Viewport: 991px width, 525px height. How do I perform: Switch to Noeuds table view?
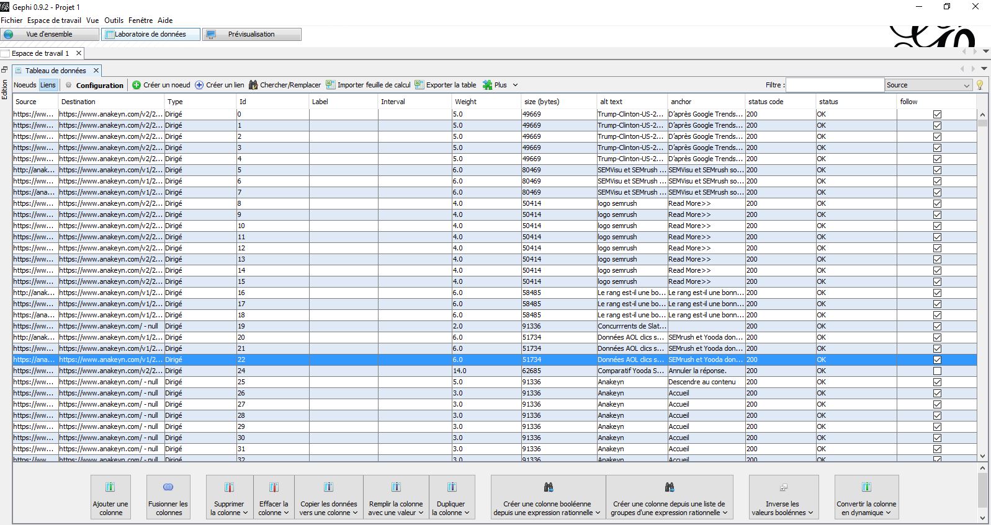tap(25, 85)
